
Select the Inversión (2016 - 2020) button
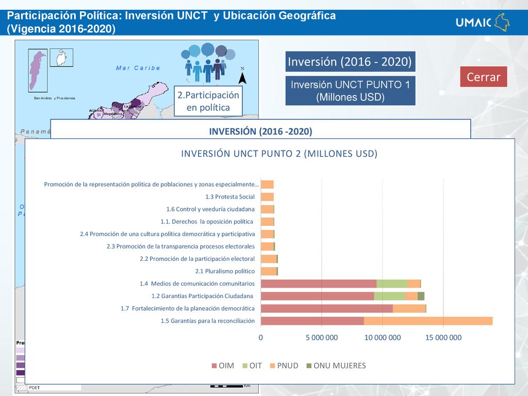coord(350,62)
